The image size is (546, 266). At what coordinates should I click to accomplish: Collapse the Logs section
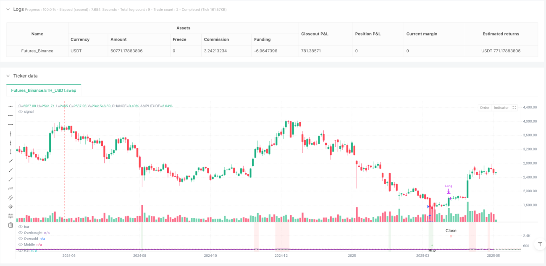8,9
